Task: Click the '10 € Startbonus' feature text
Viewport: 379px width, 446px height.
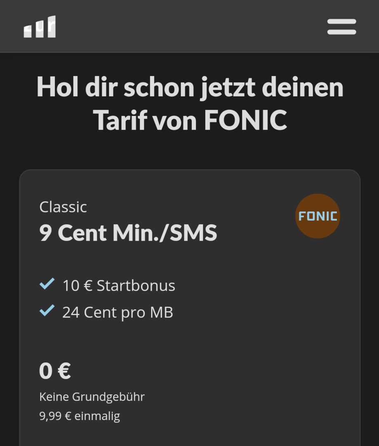Action: [x=119, y=286]
